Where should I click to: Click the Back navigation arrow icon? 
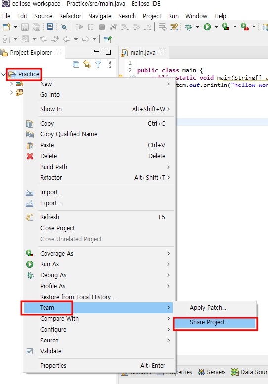click(x=67, y=39)
